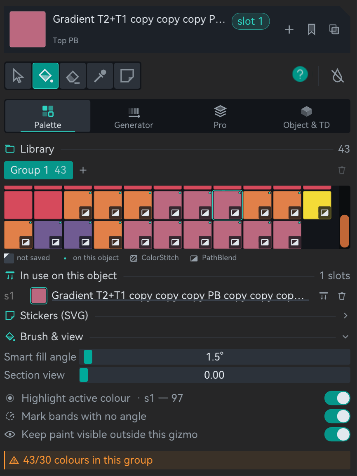Select the eyedropper picker tool
The width and height of the screenshot is (357, 476).
point(100,76)
